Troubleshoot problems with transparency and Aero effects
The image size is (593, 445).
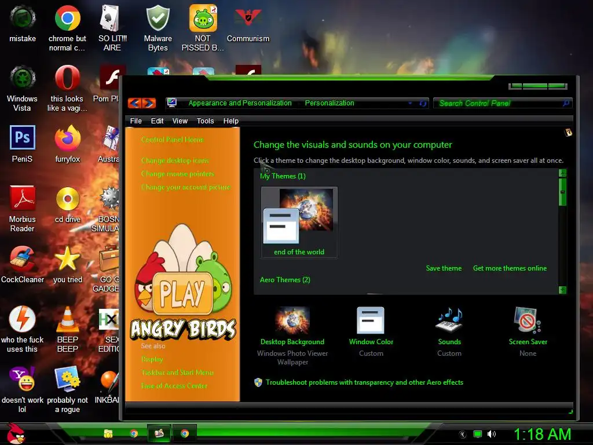[x=364, y=382]
